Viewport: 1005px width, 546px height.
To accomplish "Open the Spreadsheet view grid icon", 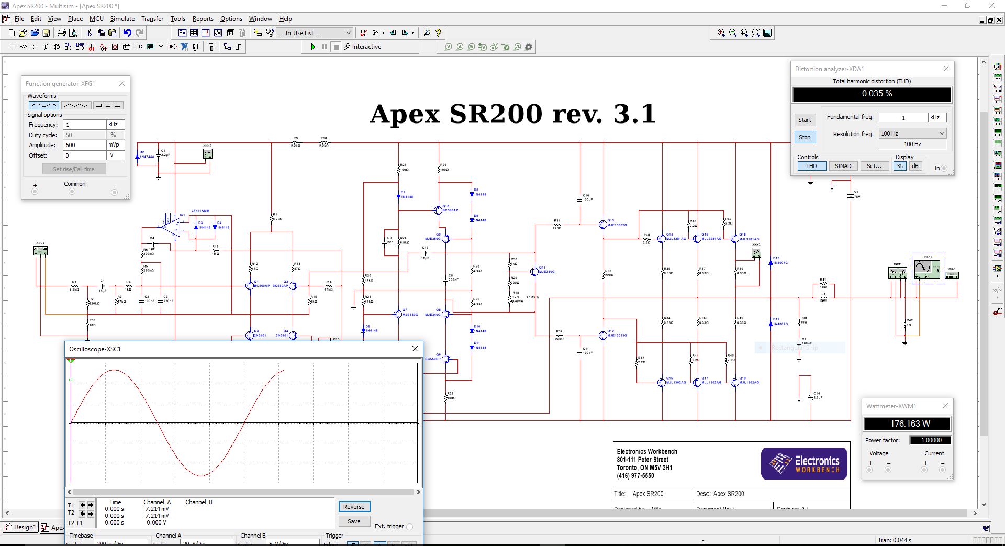I will 194,32.
